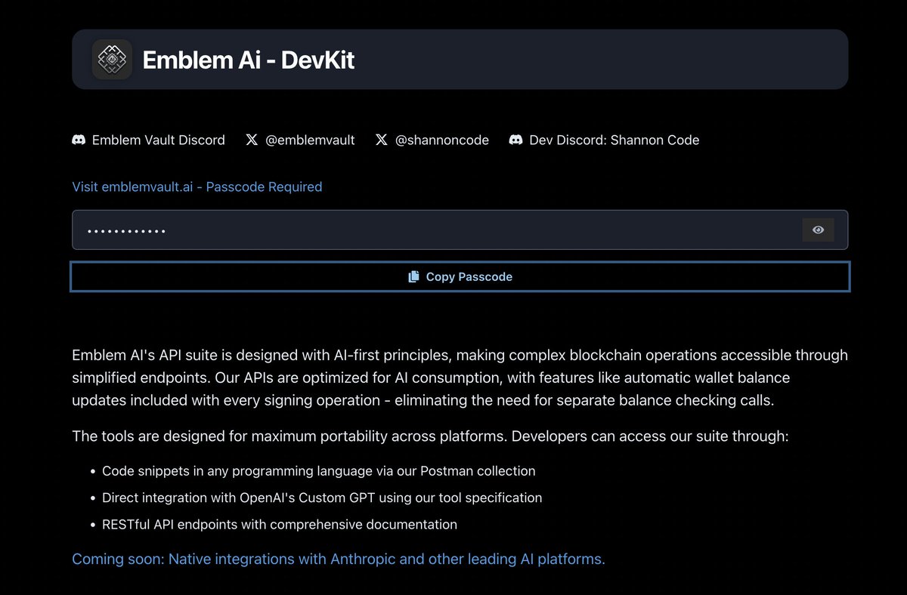
Task: Reveal the masked password input contents
Action: click(818, 230)
